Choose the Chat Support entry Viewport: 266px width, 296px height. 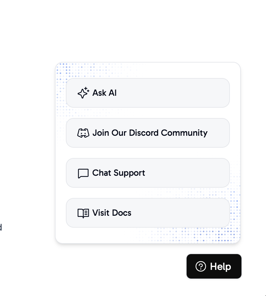148,173
